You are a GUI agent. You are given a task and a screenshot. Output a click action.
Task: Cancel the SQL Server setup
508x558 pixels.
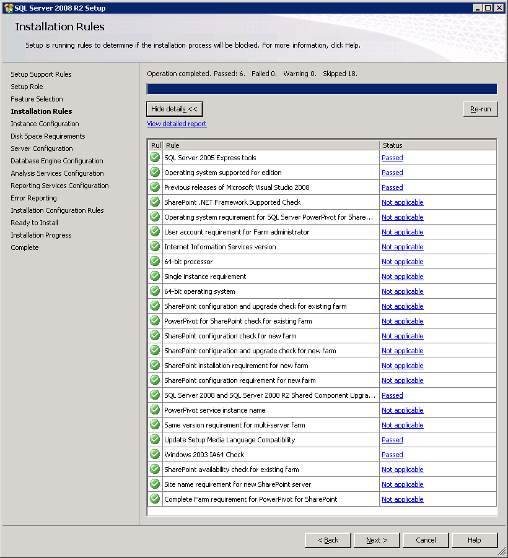[x=426, y=540]
